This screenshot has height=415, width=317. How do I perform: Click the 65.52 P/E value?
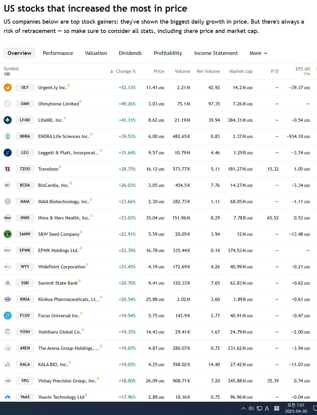click(273, 218)
